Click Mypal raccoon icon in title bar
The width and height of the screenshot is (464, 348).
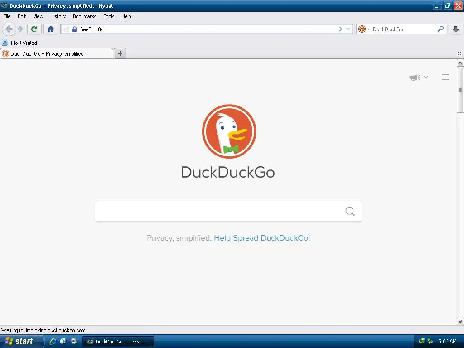coord(4,5)
